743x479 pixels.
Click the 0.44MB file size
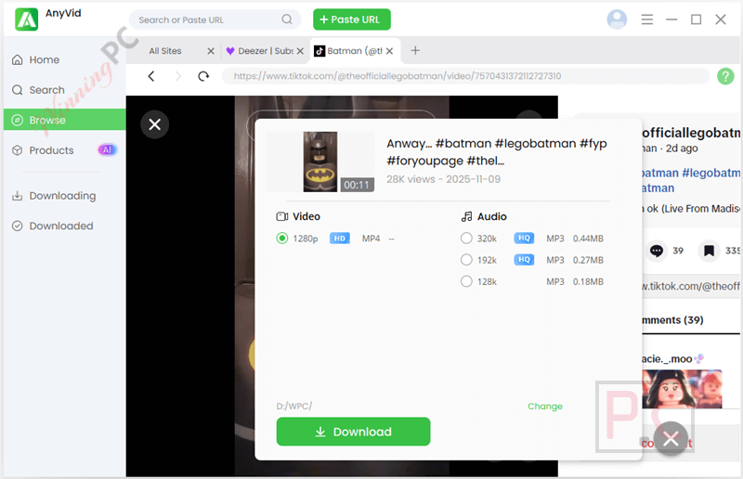point(588,239)
